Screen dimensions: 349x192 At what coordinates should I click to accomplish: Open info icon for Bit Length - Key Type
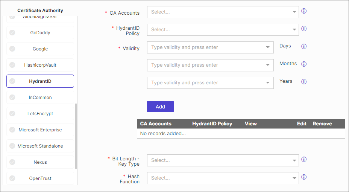pos(304,159)
